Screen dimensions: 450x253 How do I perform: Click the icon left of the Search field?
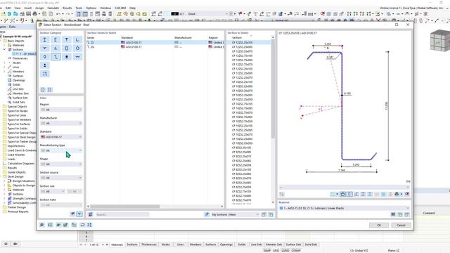pos(91,214)
